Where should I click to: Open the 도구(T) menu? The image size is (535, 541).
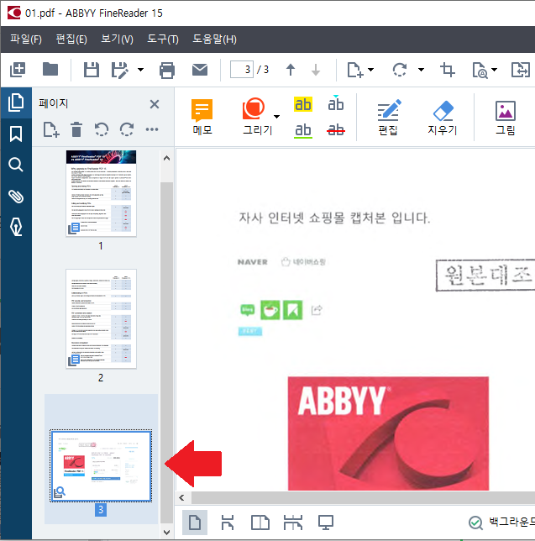click(x=163, y=39)
